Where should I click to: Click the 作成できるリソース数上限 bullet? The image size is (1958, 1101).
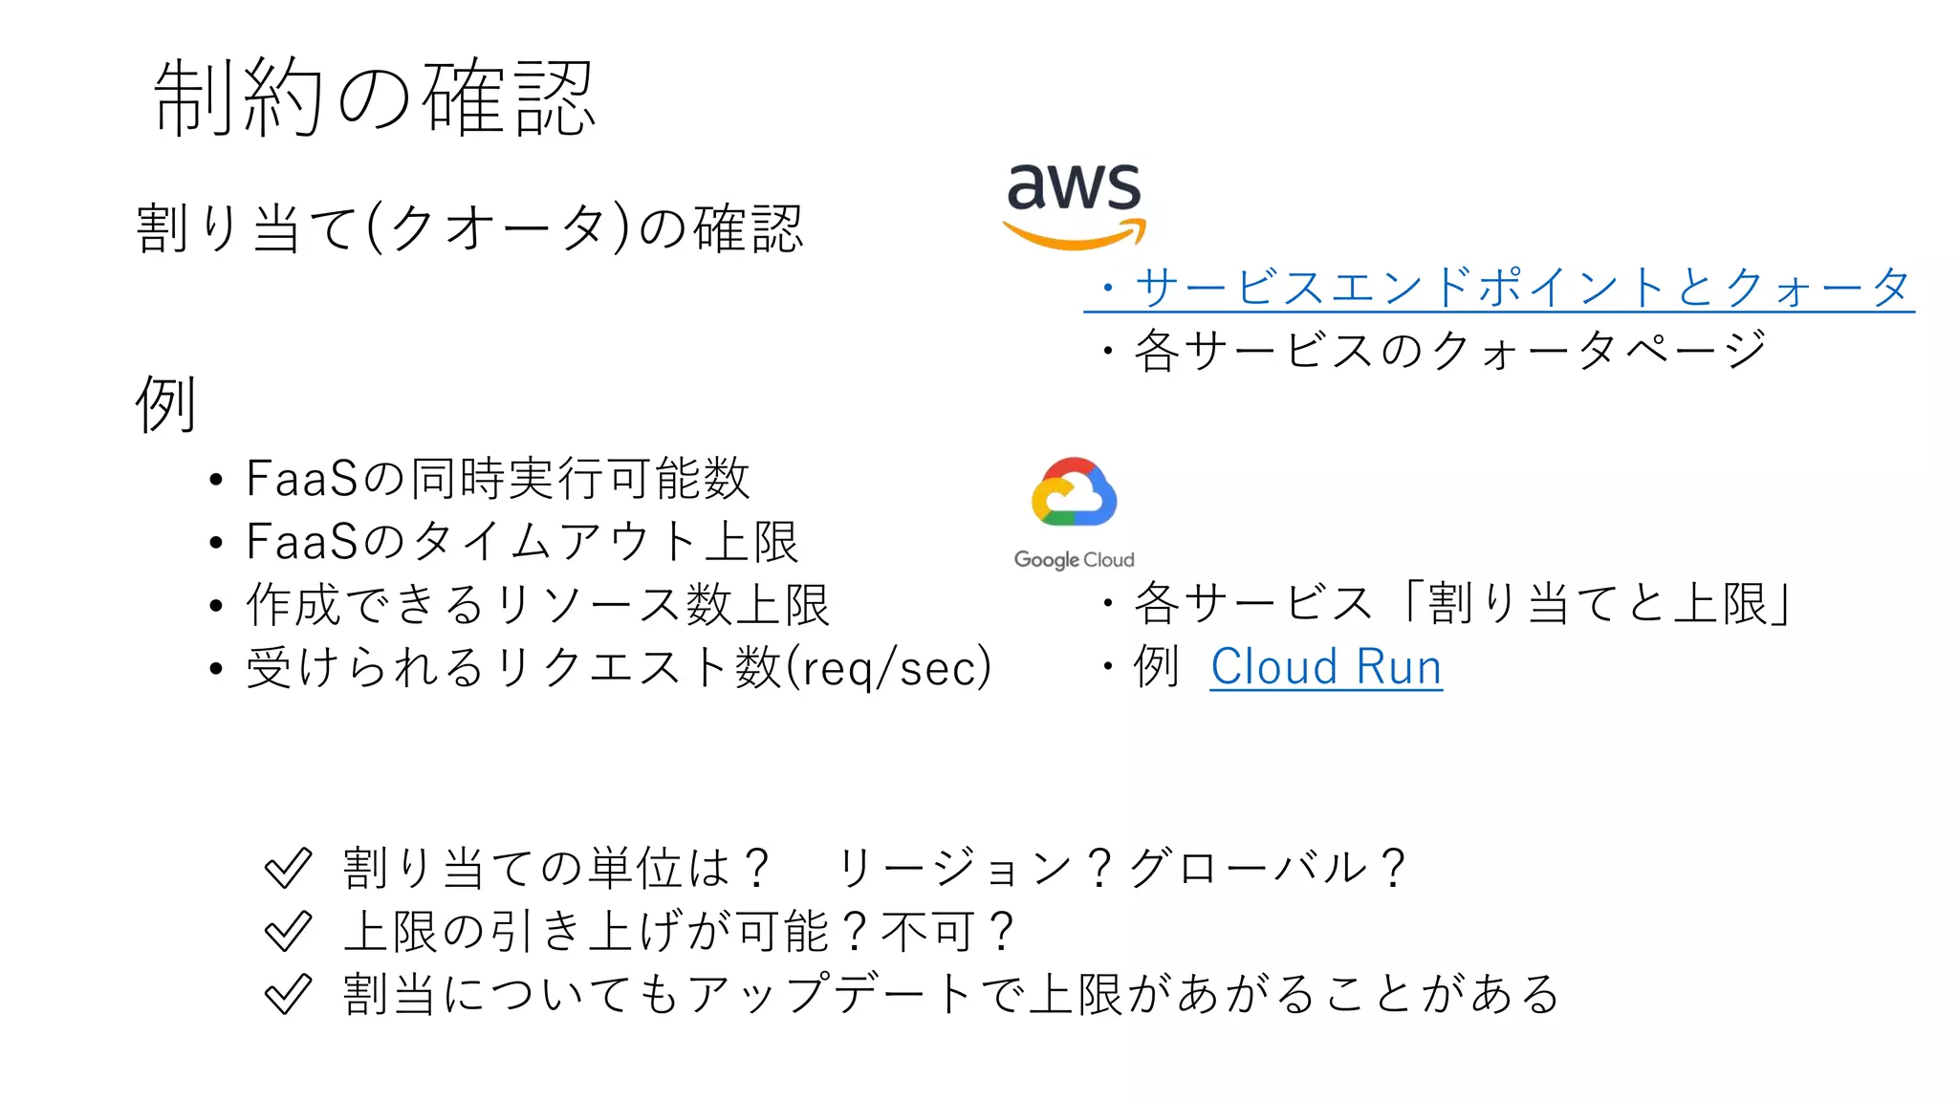tap(537, 604)
